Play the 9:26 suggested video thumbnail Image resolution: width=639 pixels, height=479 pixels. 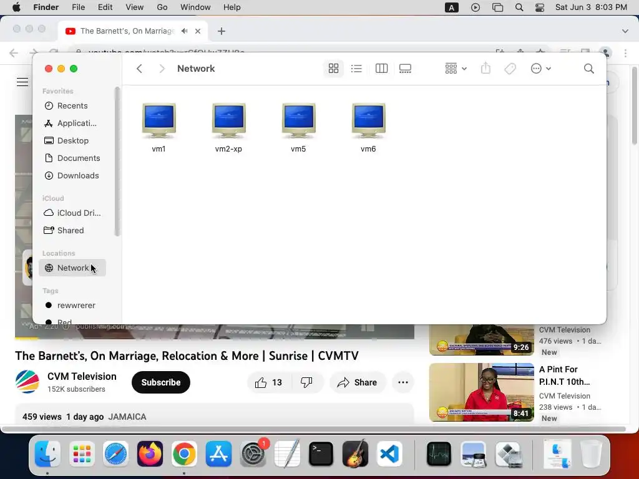[x=482, y=340]
